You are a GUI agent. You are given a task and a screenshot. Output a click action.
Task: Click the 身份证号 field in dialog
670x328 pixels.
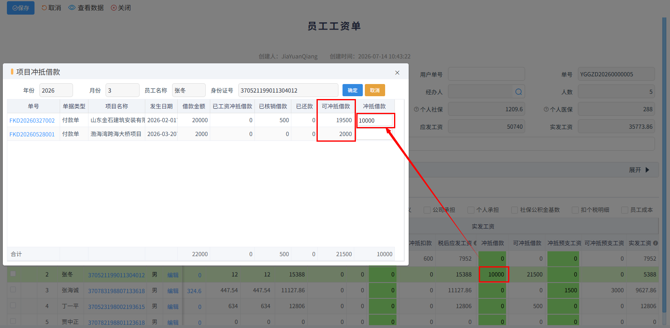pyautogui.click(x=288, y=90)
